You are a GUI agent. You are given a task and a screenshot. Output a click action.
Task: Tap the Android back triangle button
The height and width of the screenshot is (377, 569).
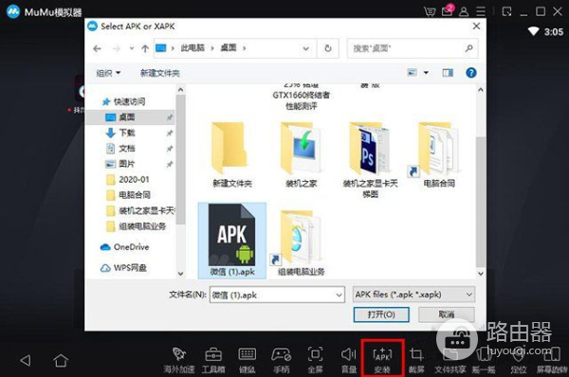pyautogui.click(x=26, y=360)
